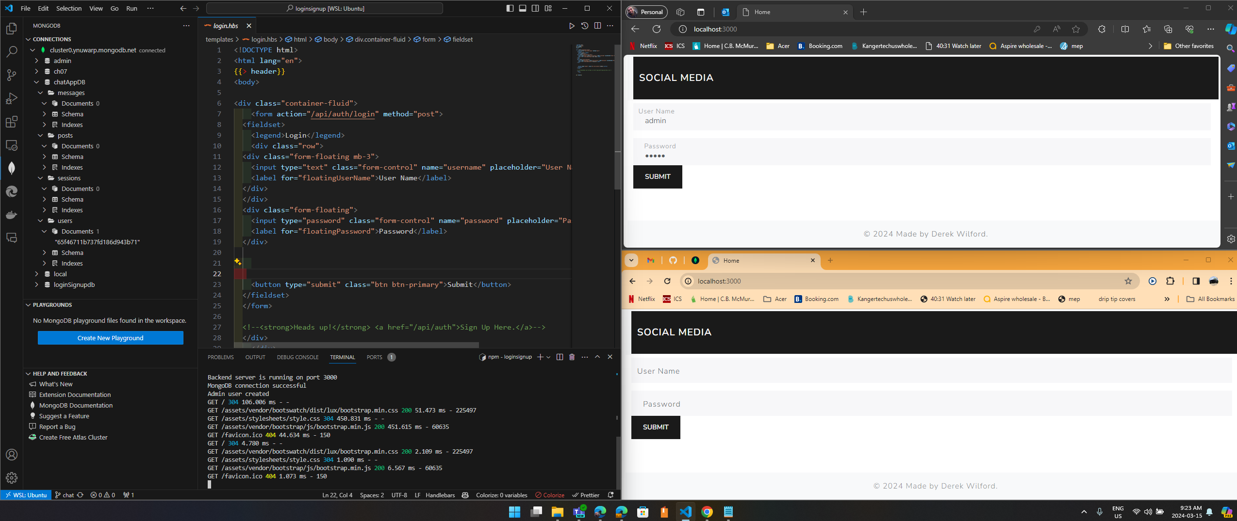This screenshot has height=521, width=1237.
Task: Collapse the messages collection
Action: (x=41, y=93)
